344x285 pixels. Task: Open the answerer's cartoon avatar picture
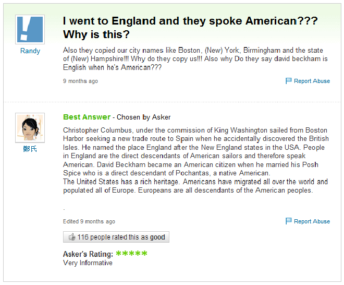click(30, 128)
